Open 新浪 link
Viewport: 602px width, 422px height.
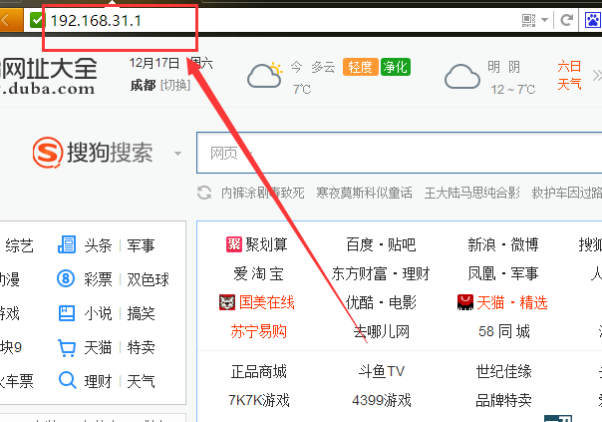click(481, 244)
